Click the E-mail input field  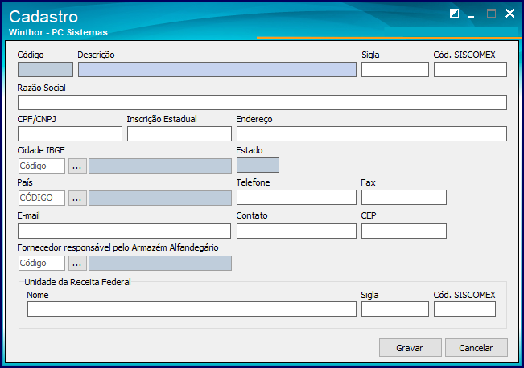[x=124, y=231]
